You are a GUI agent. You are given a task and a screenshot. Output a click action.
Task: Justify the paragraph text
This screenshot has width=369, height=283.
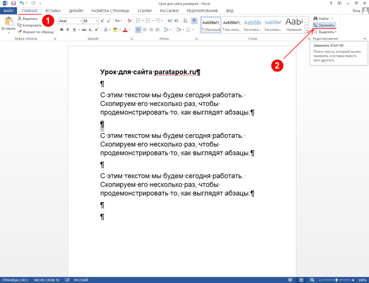click(x=158, y=30)
